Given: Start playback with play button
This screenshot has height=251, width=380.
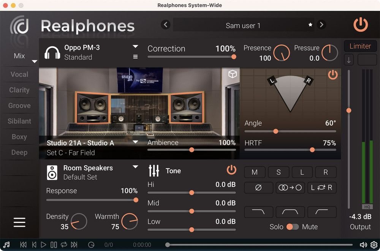Looking at the screenshot, I should [43, 245].
